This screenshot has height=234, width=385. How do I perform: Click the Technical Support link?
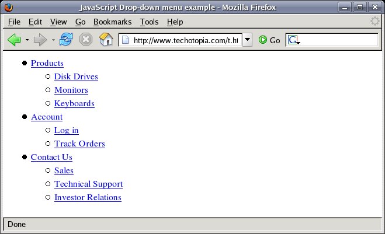[88, 184]
